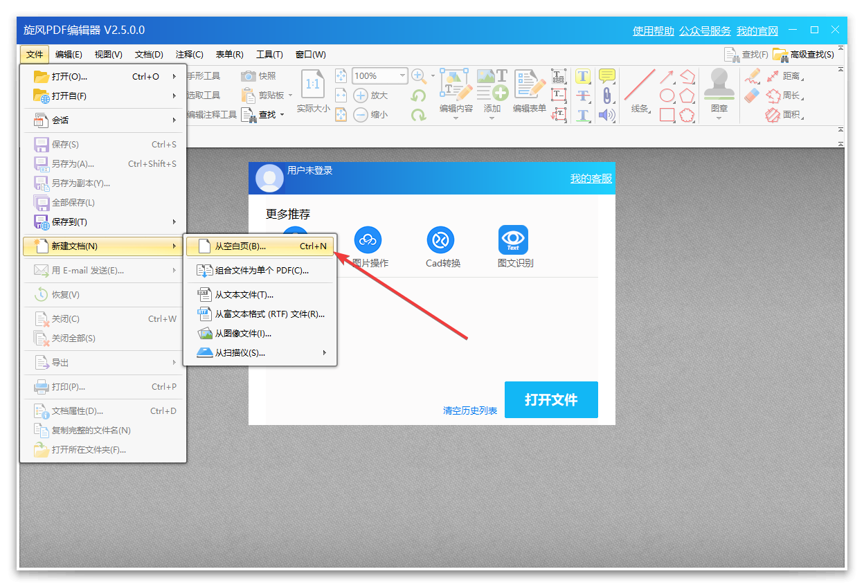
Task: Select 组合文件为单个 PDF(C) menu item
Action: [260, 271]
